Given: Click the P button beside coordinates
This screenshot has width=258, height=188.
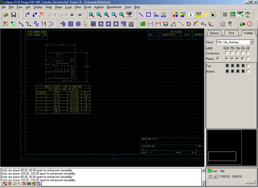Looking at the screenshot, I should tap(210, 176).
